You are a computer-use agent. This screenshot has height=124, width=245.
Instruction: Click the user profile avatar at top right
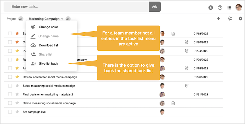click(239, 7)
